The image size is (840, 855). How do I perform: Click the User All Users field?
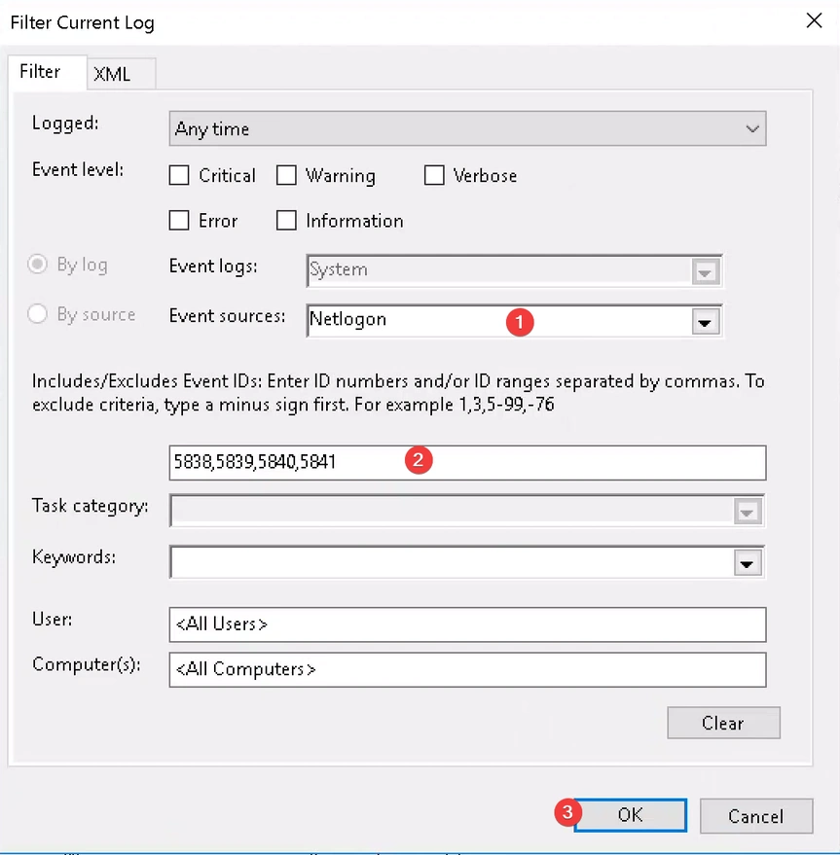click(x=467, y=624)
